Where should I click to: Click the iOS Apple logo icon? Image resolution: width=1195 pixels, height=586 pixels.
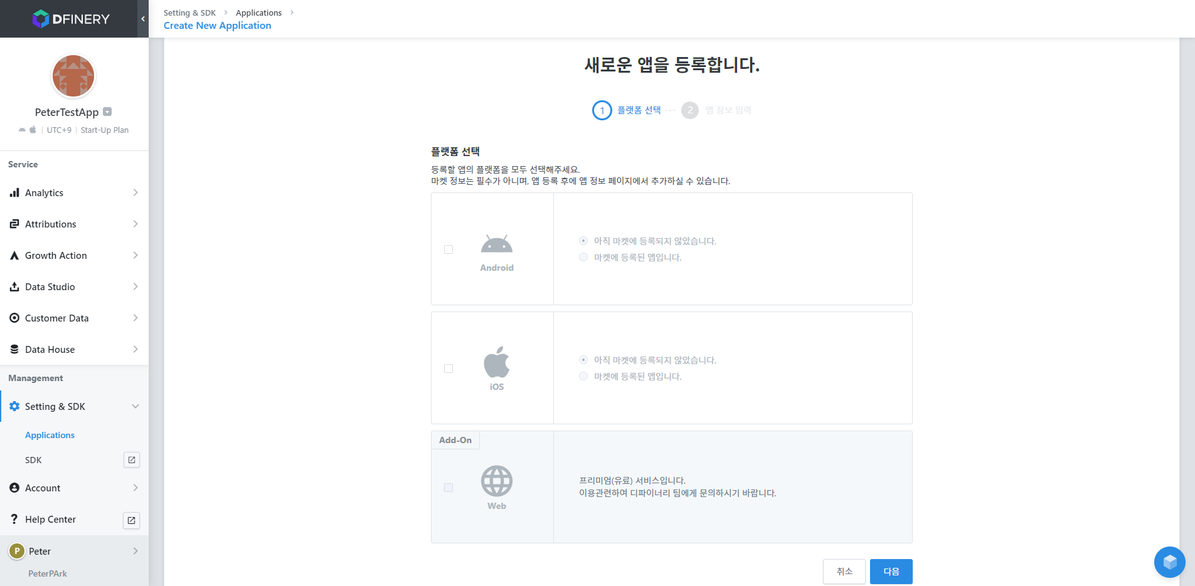pyautogui.click(x=497, y=362)
